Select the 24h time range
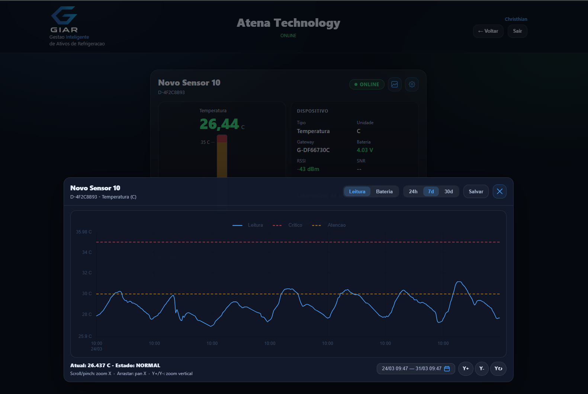Image resolution: width=588 pixels, height=394 pixels. click(413, 192)
